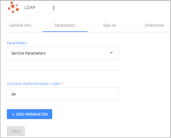Open the three-dot menu beside LDAP

[x=54, y=8]
